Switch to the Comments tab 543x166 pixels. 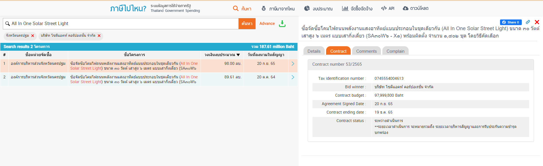coord(366,51)
